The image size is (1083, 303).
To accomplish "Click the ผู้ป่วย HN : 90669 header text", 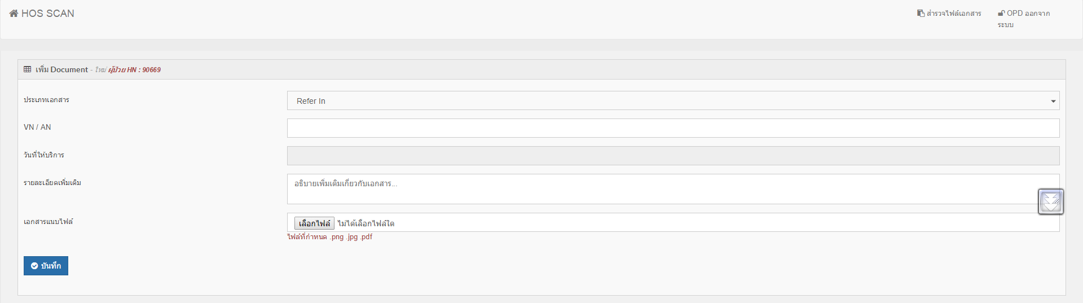I will (x=135, y=70).
